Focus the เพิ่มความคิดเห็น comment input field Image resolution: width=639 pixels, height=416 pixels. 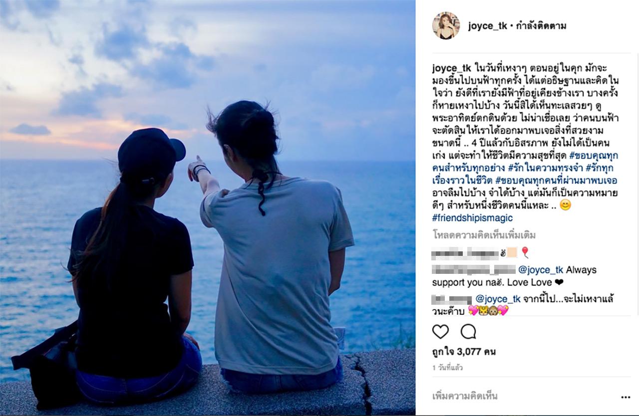coord(519,397)
